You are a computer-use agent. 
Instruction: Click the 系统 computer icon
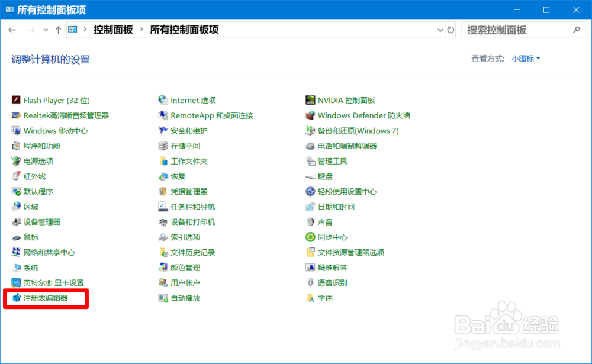click(x=16, y=268)
